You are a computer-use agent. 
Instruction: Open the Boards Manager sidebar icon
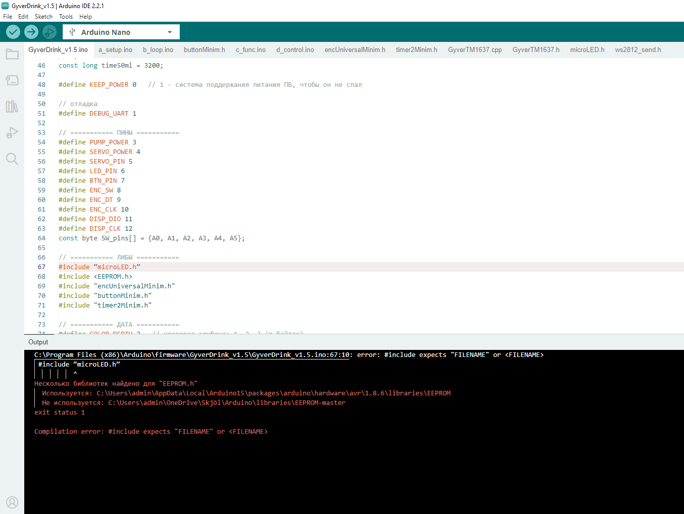(x=12, y=80)
